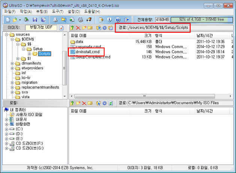Click the New folder icon in image toolbar
This screenshot has width=236, height=173.
point(84,28)
